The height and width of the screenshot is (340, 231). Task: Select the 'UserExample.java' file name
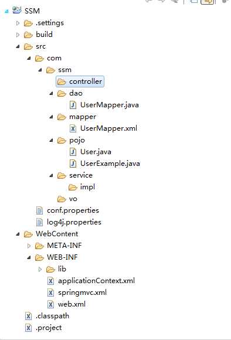[110, 164]
